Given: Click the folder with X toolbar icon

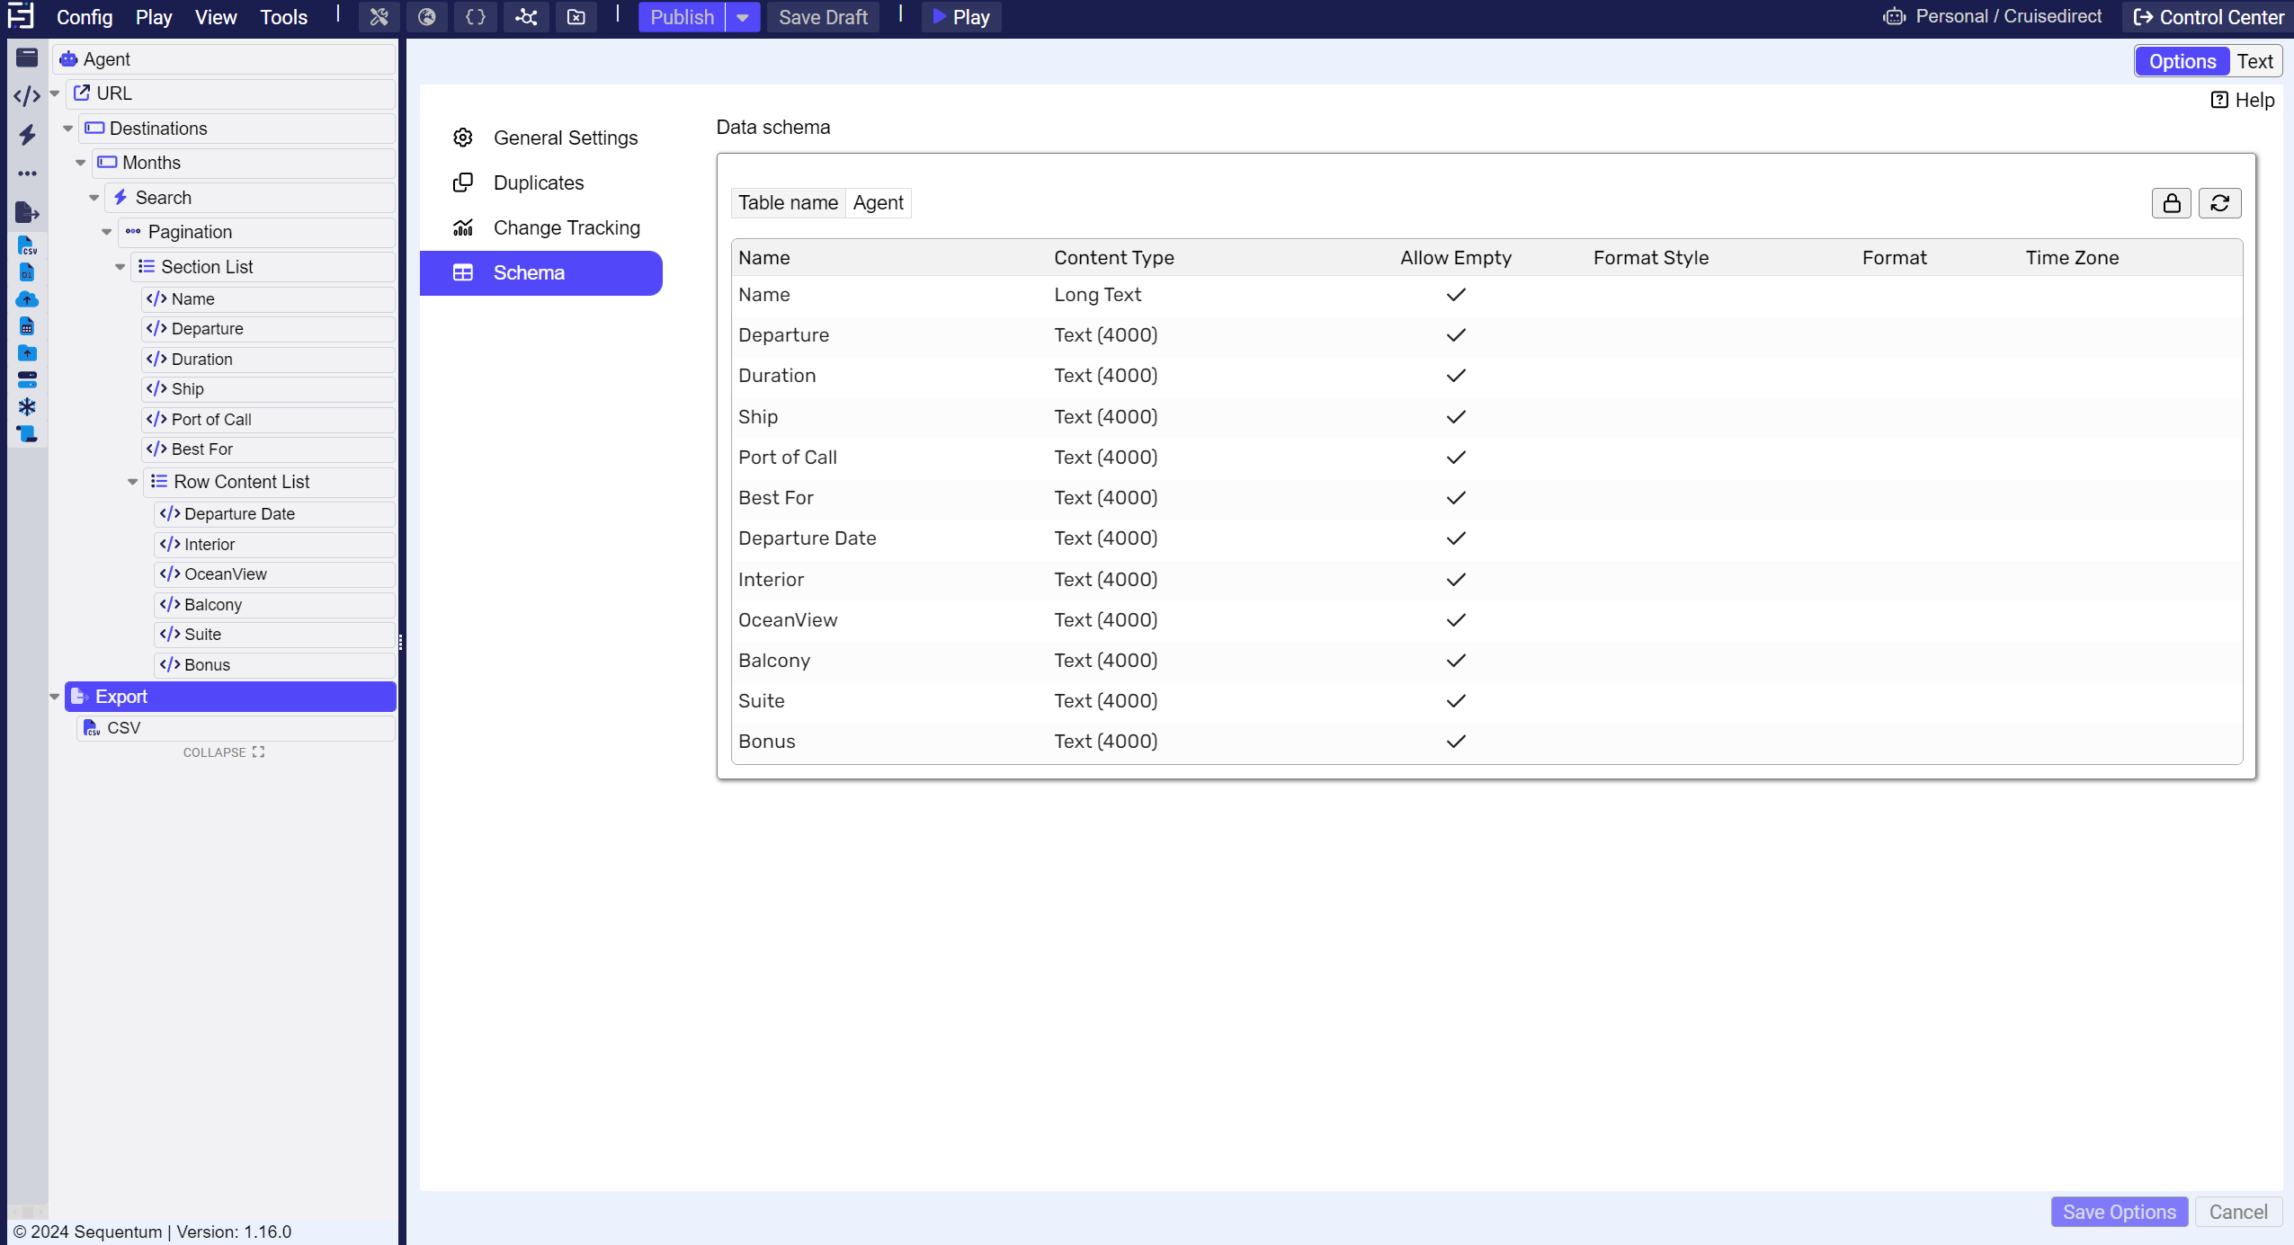Looking at the screenshot, I should click(x=576, y=17).
